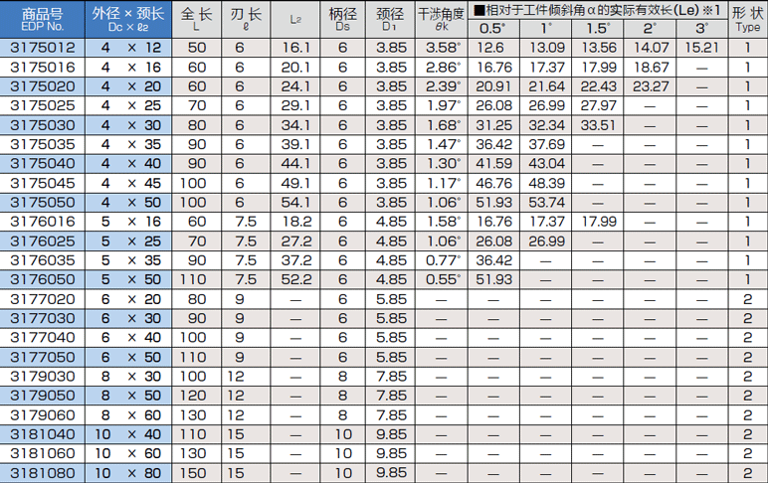Select product number 3177030

pos(43,318)
